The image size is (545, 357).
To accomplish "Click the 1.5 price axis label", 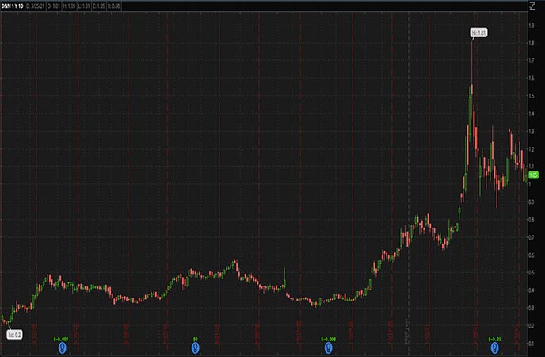I will tap(532, 96).
